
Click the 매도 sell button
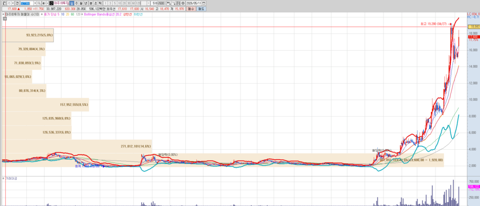(x=201, y=9)
